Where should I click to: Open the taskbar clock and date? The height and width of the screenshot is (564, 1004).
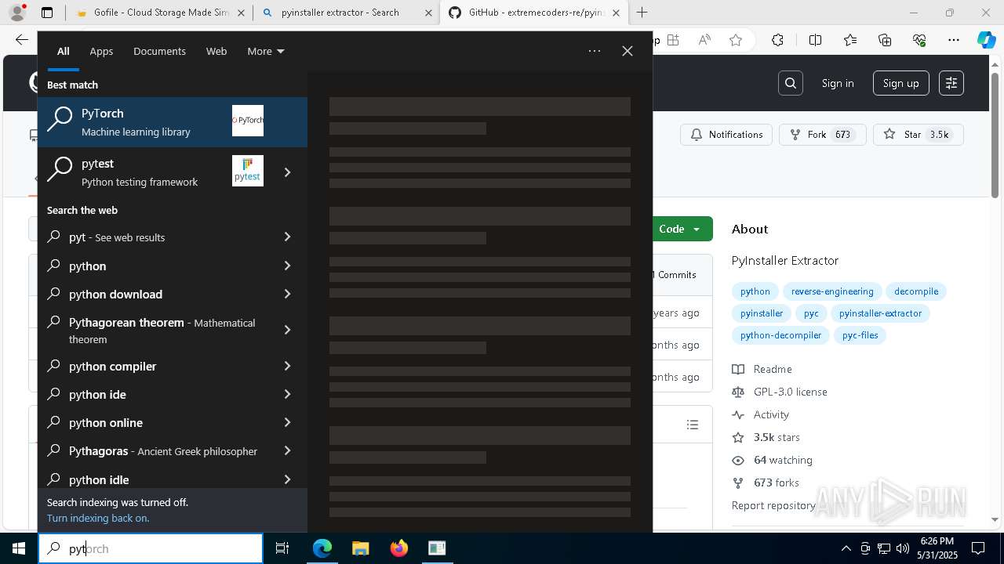click(x=937, y=548)
